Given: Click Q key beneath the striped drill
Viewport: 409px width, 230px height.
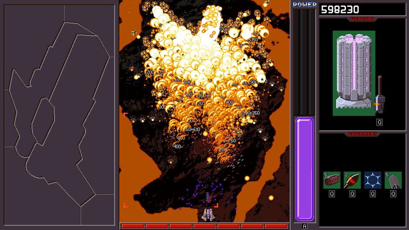Looking at the screenshot, I should (393, 194).
